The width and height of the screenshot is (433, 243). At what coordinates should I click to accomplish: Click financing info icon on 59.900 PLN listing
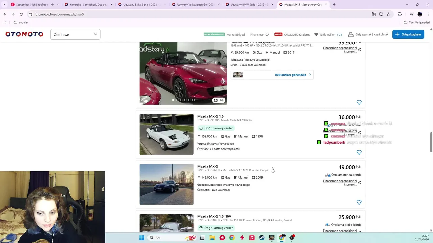coord(360,50)
